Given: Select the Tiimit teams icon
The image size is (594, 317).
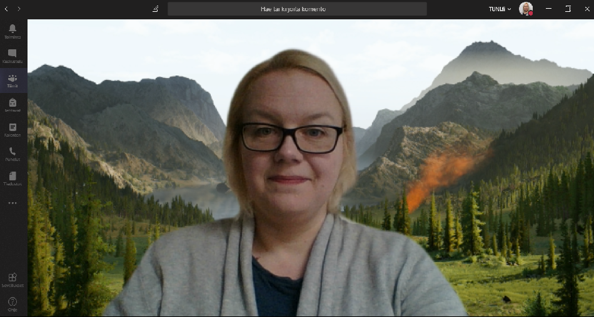Looking at the screenshot, I should (13, 81).
